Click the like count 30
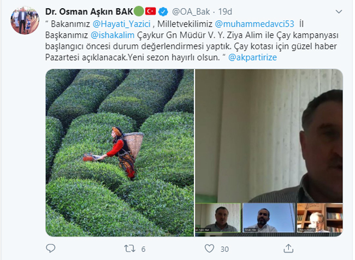This screenshot has width=355, height=260. pos(224,249)
